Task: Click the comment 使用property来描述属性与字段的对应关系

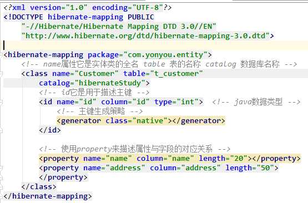Action: coord(135,149)
